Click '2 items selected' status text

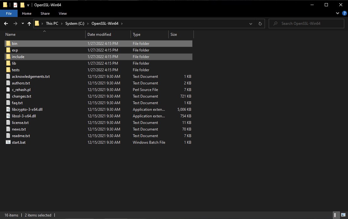38,215
